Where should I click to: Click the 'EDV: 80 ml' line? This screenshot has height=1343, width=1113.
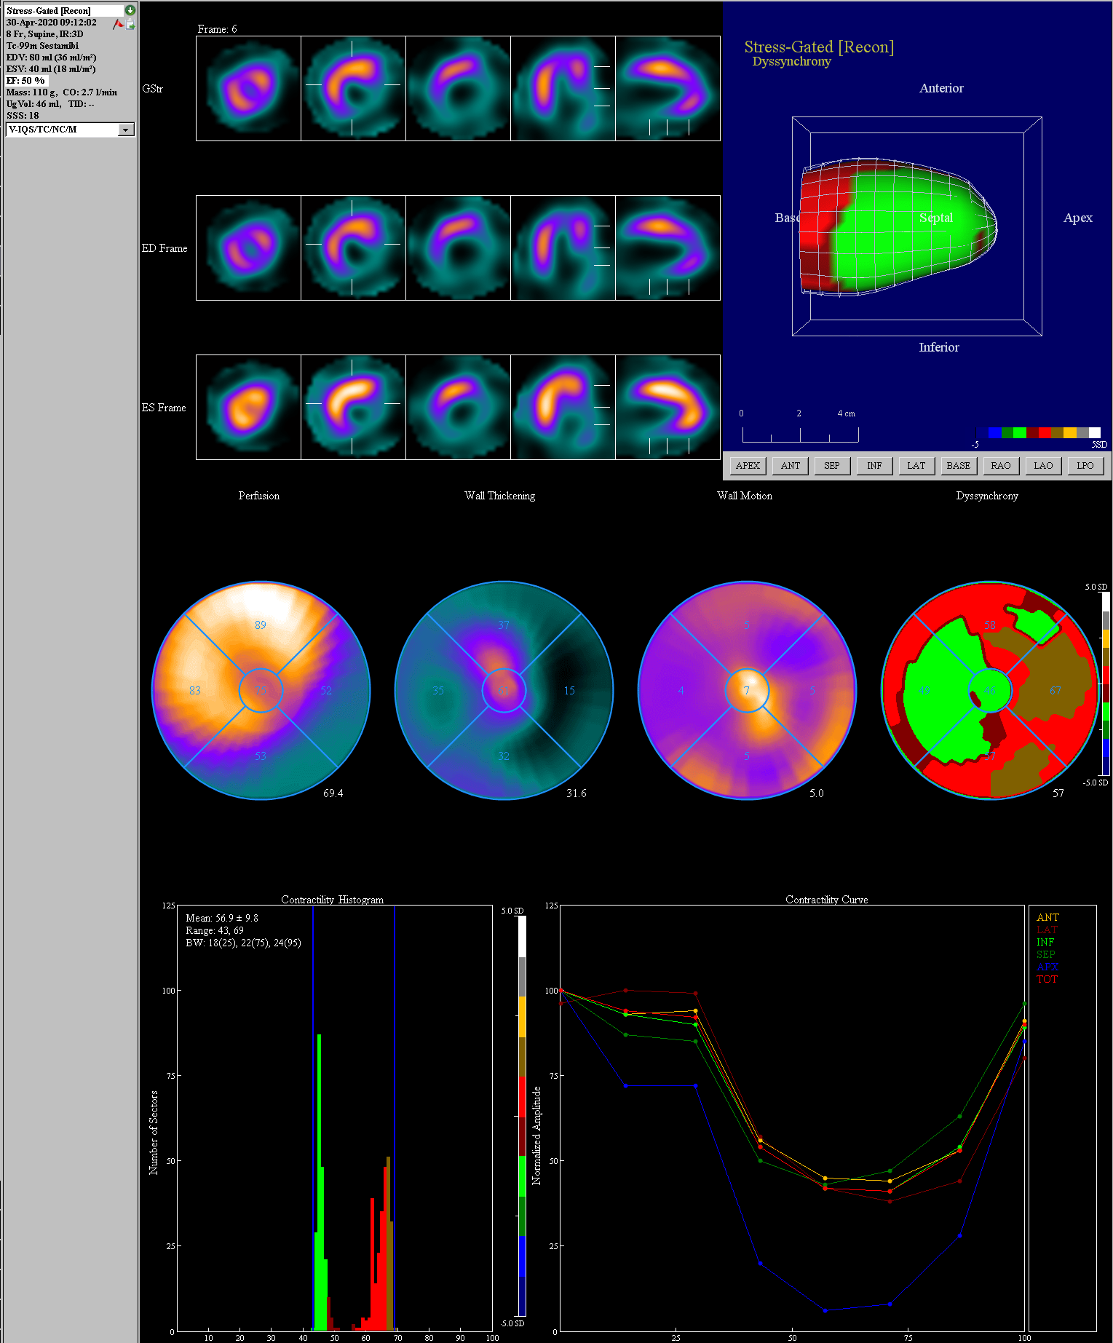pos(51,58)
